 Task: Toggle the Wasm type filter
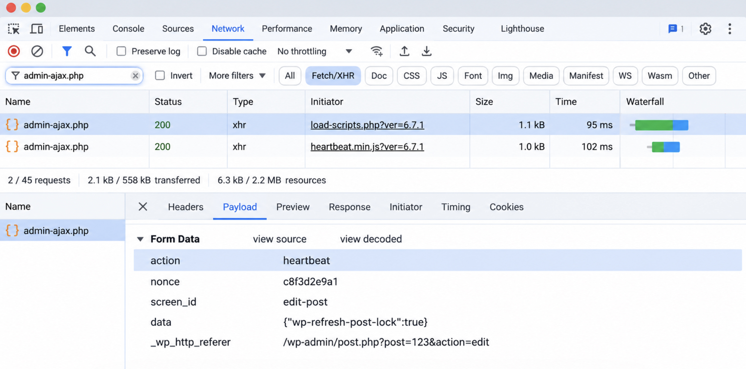coord(660,76)
